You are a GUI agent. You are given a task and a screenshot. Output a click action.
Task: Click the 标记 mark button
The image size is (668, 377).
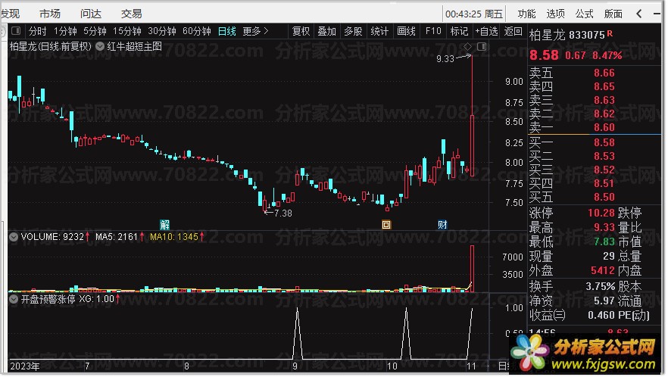459,31
